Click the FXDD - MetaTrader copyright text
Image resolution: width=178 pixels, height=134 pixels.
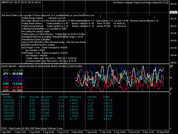pos(32,128)
